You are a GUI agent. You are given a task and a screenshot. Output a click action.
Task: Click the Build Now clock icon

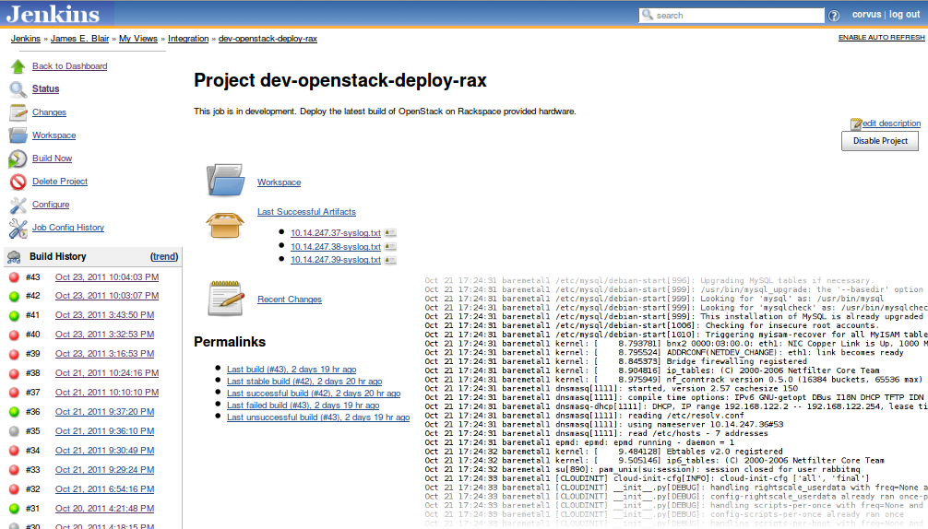point(18,159)
